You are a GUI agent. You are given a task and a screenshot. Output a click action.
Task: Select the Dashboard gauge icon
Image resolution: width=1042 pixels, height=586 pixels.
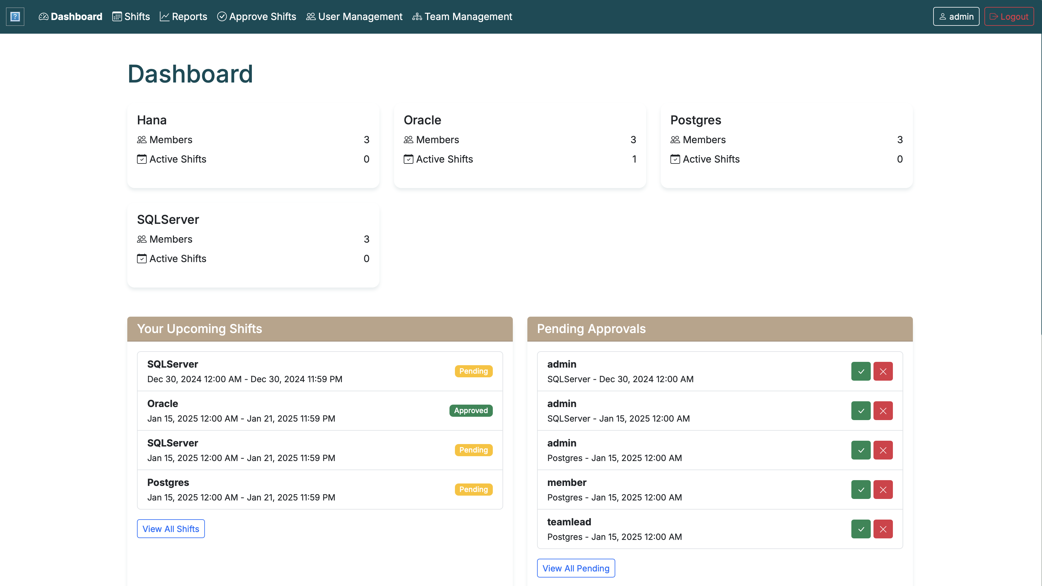(44, 17)
